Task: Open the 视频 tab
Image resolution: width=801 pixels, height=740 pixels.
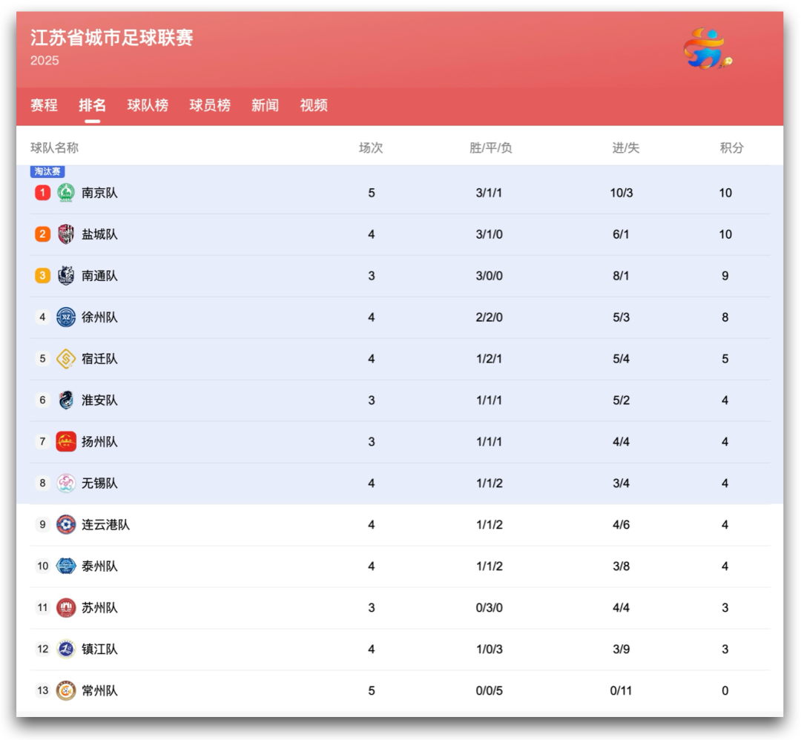Action: (314, 105)
